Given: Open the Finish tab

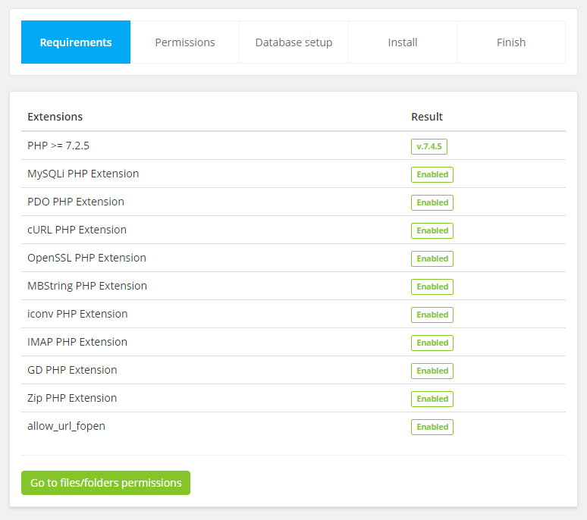Looking at the screenshot, I should [x=511, y=42].
